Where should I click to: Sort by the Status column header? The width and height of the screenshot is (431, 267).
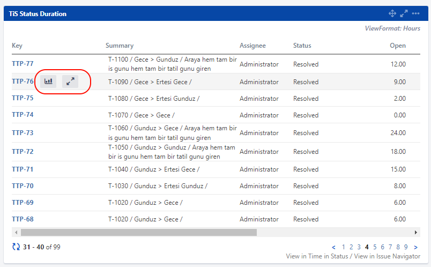click(302, 46)
